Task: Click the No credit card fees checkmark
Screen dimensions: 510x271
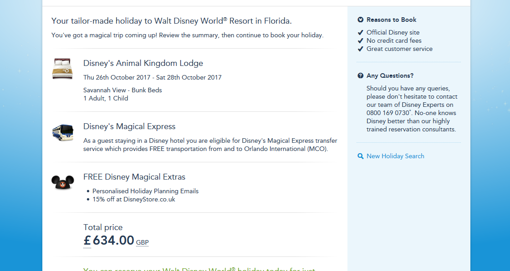Action: point(361,40)
